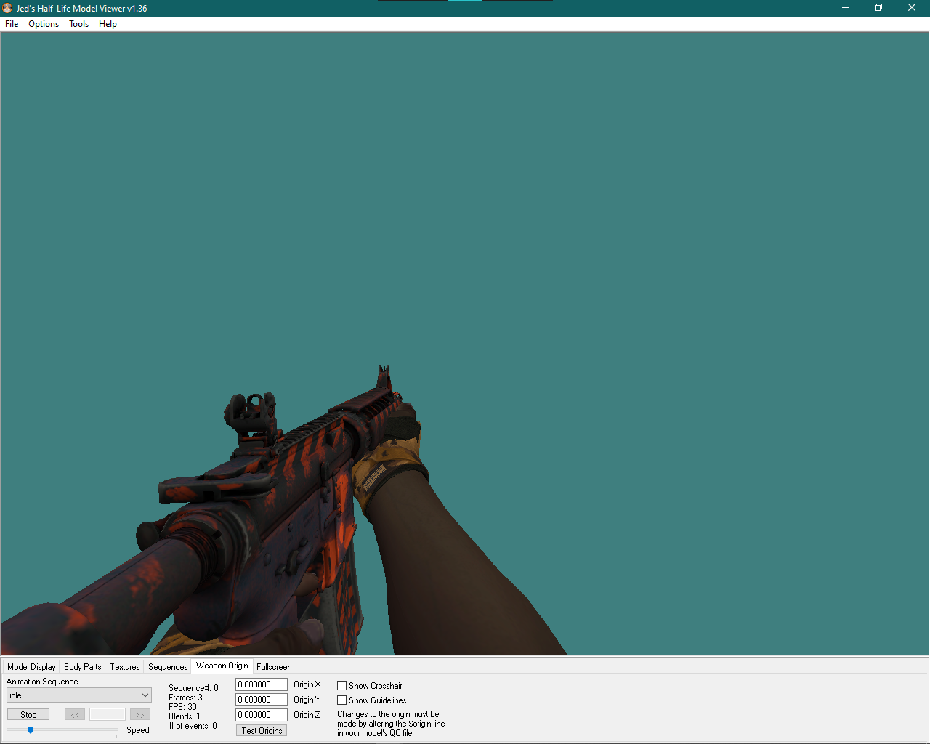This screenshot has height=744, width=930.
Task: Click the Origin Z input field
Action: point(262,715)
